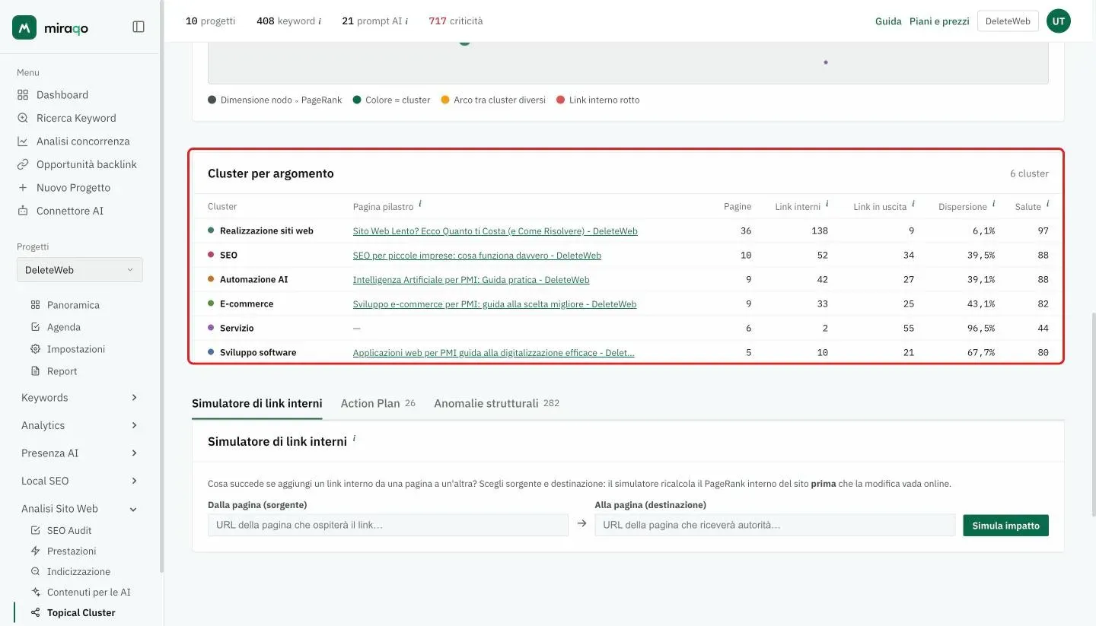
Task: Open the Piani e prezzi link
Action: coord(939,21)
